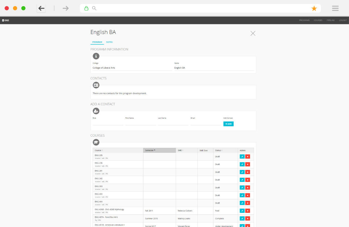
Task: Click Logout link in the top bar
Action: pos(343,20)
